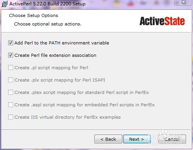
Task: Tick Create .pl script mapping for Perl
Action: click(x=10, y=68)
